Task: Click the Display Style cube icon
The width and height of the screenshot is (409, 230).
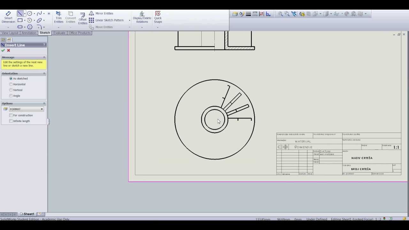Action: point(326,14)
